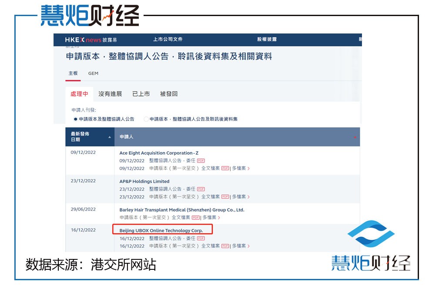The height and width of the screenshot is (285, 429).
Task: Open PDF icon beside Beijing UBOX 整體協調人公告
Action: pyautogui.click(x=201, y=239)
